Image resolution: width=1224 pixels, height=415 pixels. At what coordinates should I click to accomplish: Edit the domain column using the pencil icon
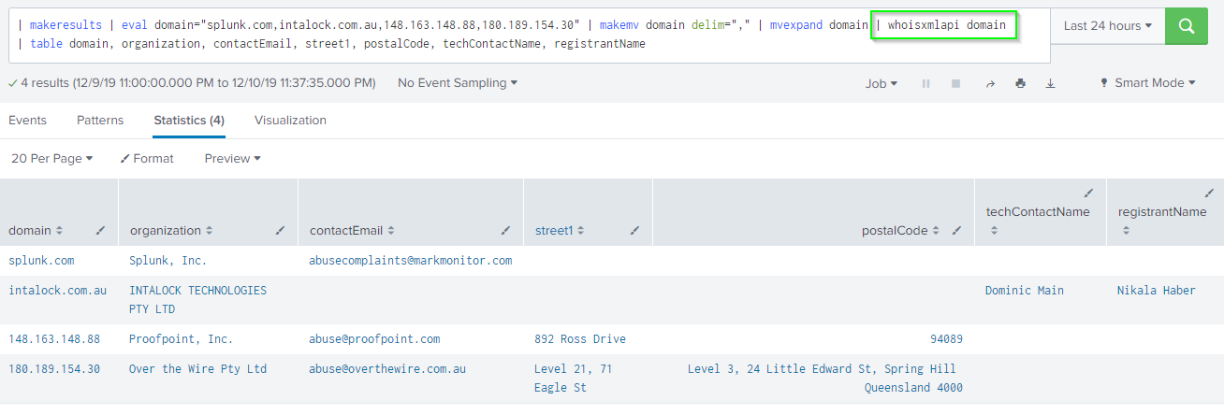point(100,230)
